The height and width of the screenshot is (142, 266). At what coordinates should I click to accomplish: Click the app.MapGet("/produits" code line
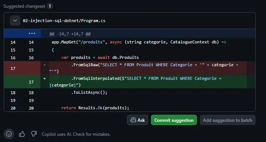[x=139, y=42]
